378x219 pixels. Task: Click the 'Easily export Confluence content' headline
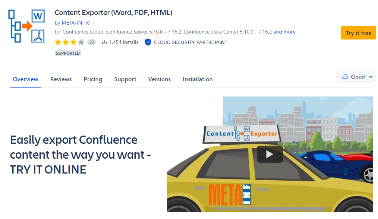(x=80, y=155)
